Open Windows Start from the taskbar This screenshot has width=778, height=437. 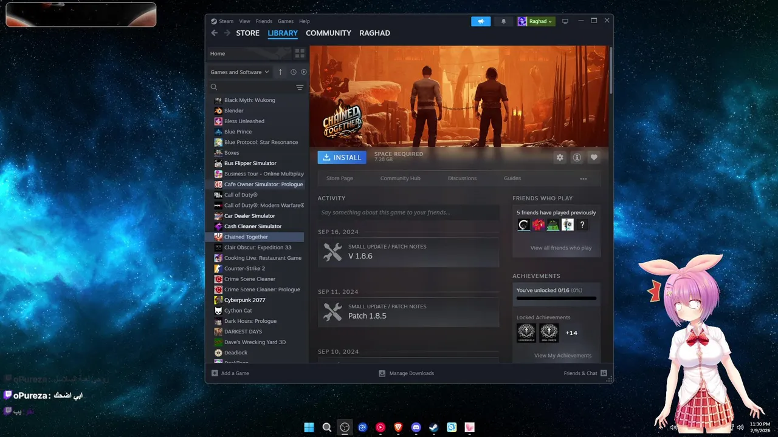[309, 427]
